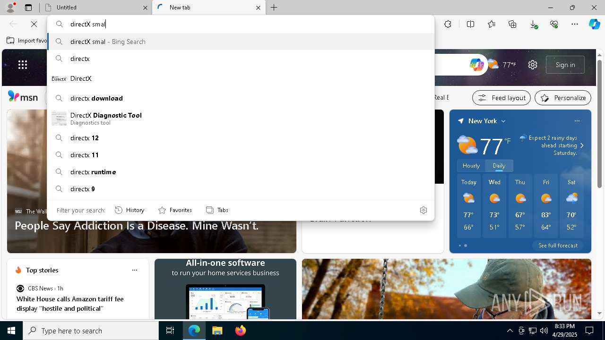Select the 'directx runtime' suggestion
This screenshot has height=340, width=605.
coord(241,172)
